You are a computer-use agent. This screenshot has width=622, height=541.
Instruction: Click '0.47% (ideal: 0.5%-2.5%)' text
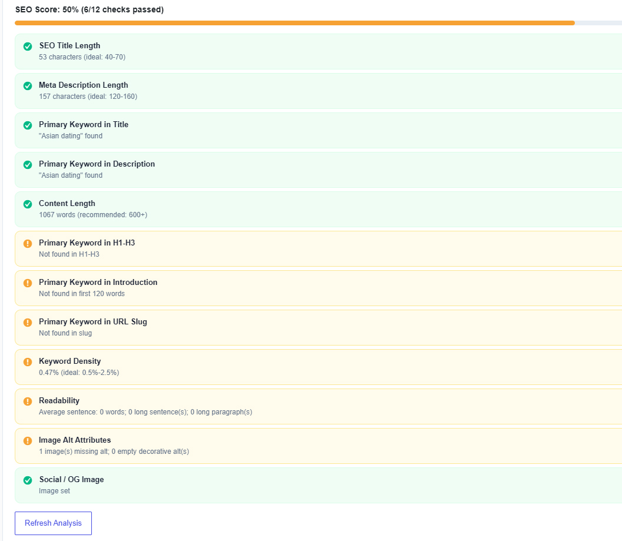[x=79, y=373]
